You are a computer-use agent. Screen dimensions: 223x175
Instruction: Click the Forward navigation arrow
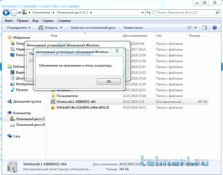click(14, 12)
